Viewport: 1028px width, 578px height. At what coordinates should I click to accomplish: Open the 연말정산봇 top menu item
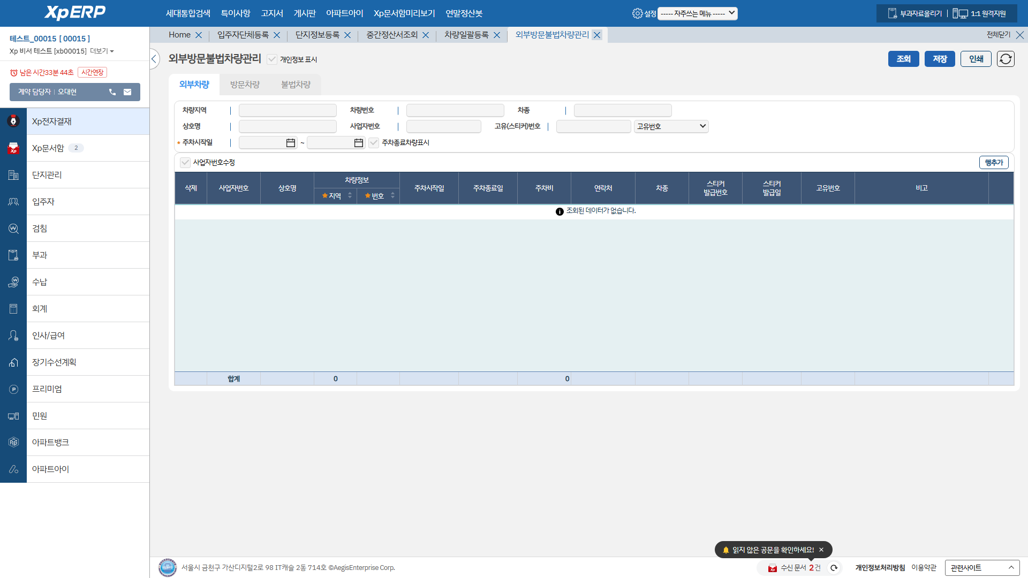point(464,13)
